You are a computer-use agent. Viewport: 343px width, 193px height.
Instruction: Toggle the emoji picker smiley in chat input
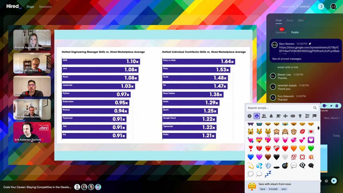326,181
